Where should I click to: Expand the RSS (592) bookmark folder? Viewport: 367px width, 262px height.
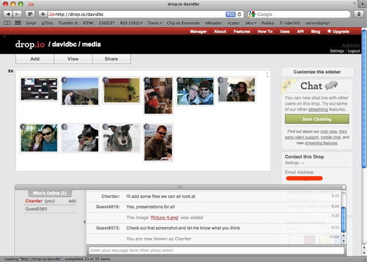click(131, 23)
